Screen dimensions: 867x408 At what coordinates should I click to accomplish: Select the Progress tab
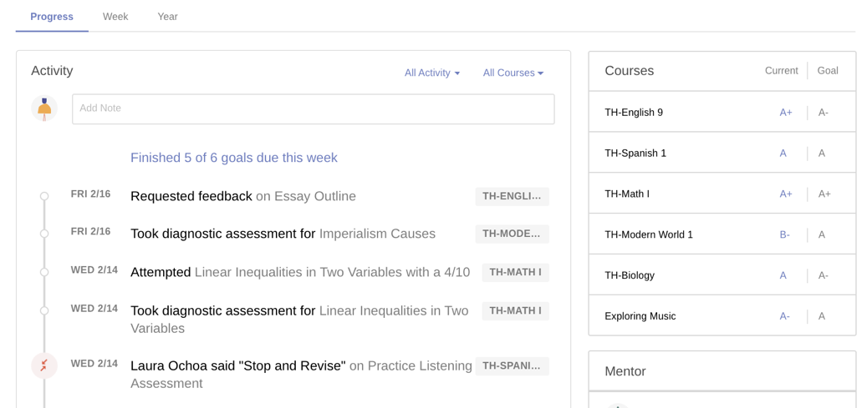[52, 17]
